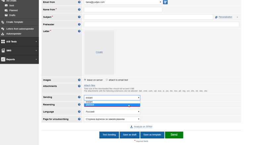
Task: Open Letters from autoresponder section
Action: click(20, 29)
